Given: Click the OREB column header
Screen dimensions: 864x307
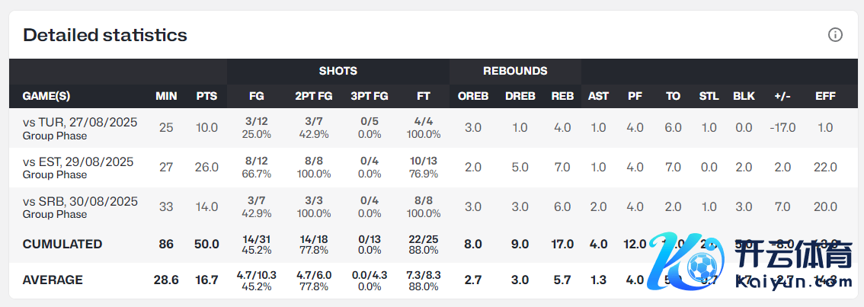Looking at the screenshot, I should [x=473, y=96].
